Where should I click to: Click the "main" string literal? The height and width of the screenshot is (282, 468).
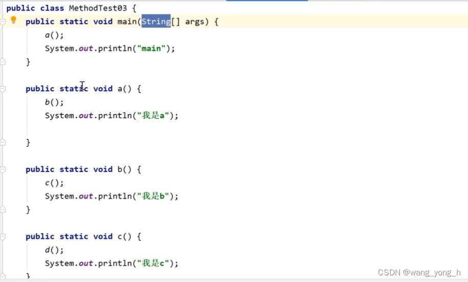point(152,48)
